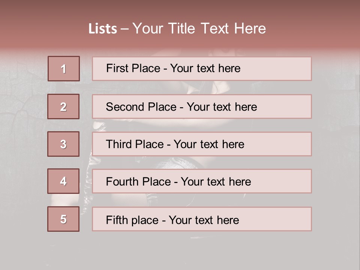Select the number 4 square
The width and height of the screenshot is (360, 270).
click(x=63, y=181)
